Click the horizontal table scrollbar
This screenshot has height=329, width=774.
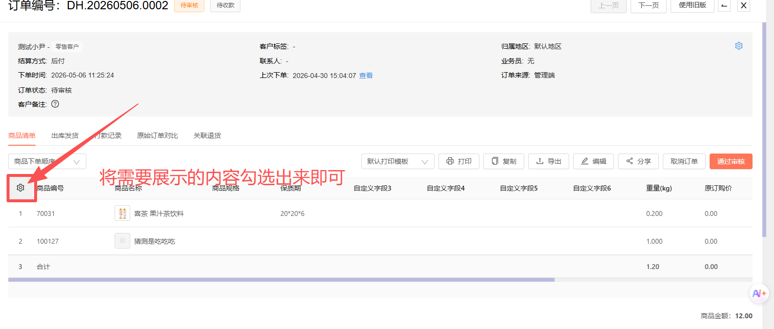281,280
